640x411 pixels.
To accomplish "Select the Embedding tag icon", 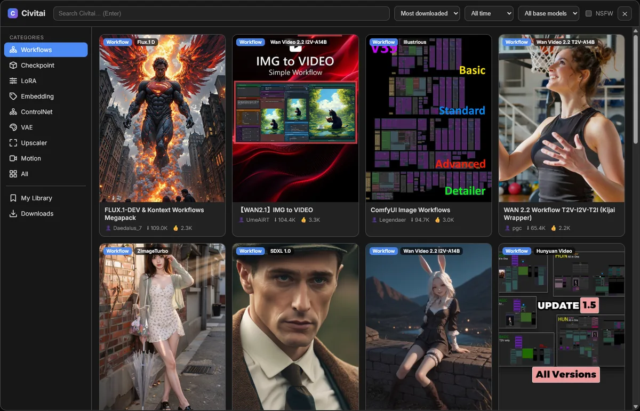I will click(x=13, y=96).
